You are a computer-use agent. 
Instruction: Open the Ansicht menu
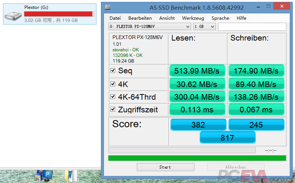(x=167, y=18)
